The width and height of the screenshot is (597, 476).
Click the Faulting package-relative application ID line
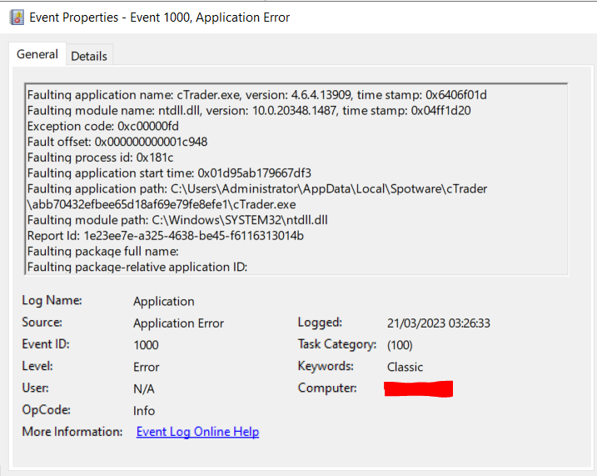point(137,267)
